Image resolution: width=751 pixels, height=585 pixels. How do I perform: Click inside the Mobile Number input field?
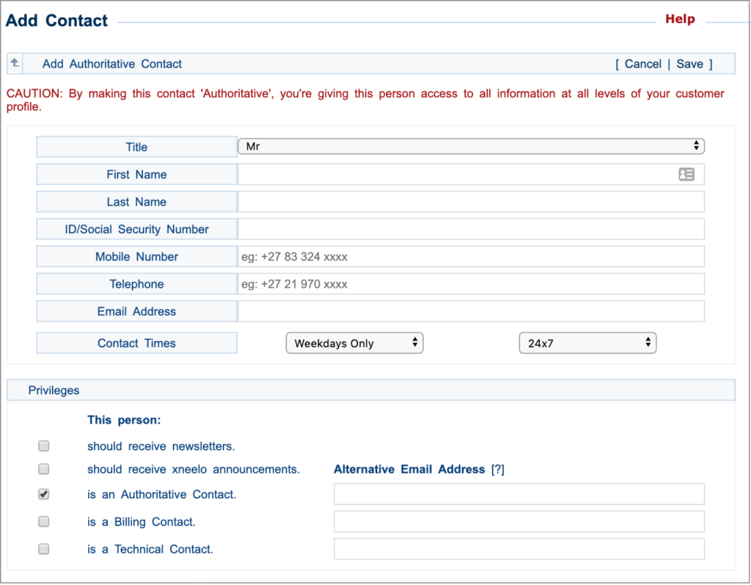click(470, 256)
